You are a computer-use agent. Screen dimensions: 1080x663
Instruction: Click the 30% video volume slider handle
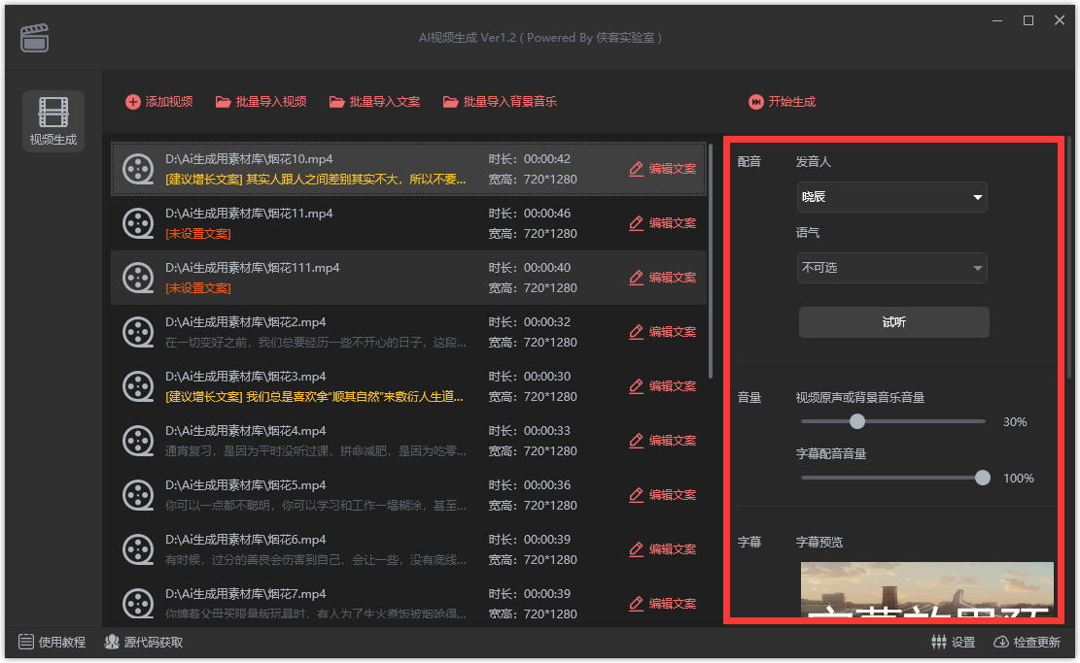click(x=857, y=421)
